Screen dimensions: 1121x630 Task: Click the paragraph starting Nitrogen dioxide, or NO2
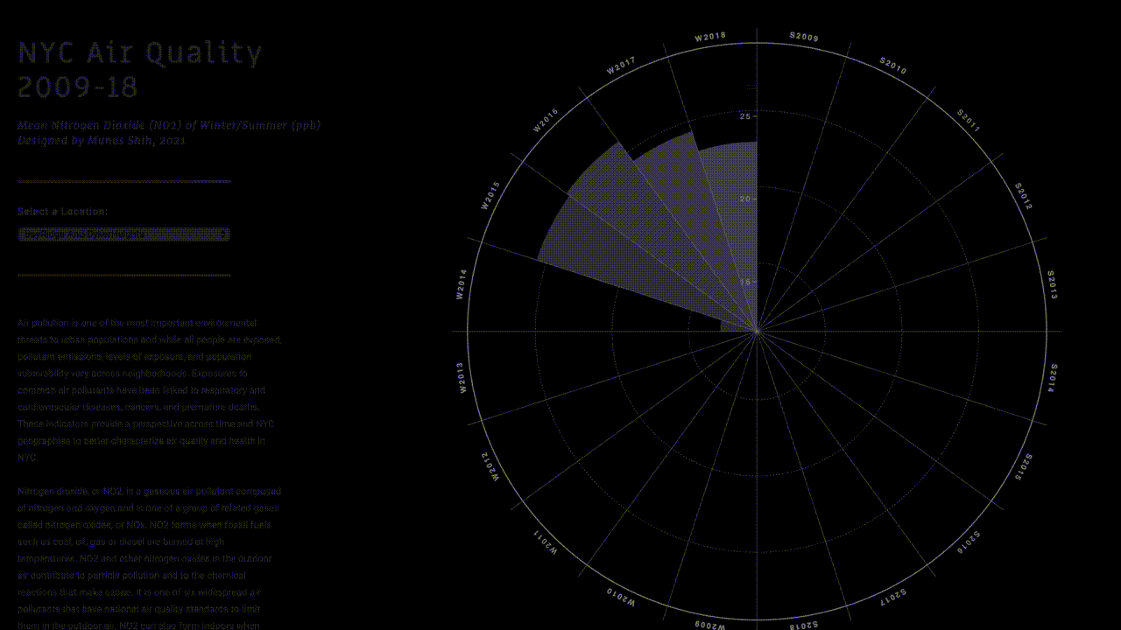149,557
